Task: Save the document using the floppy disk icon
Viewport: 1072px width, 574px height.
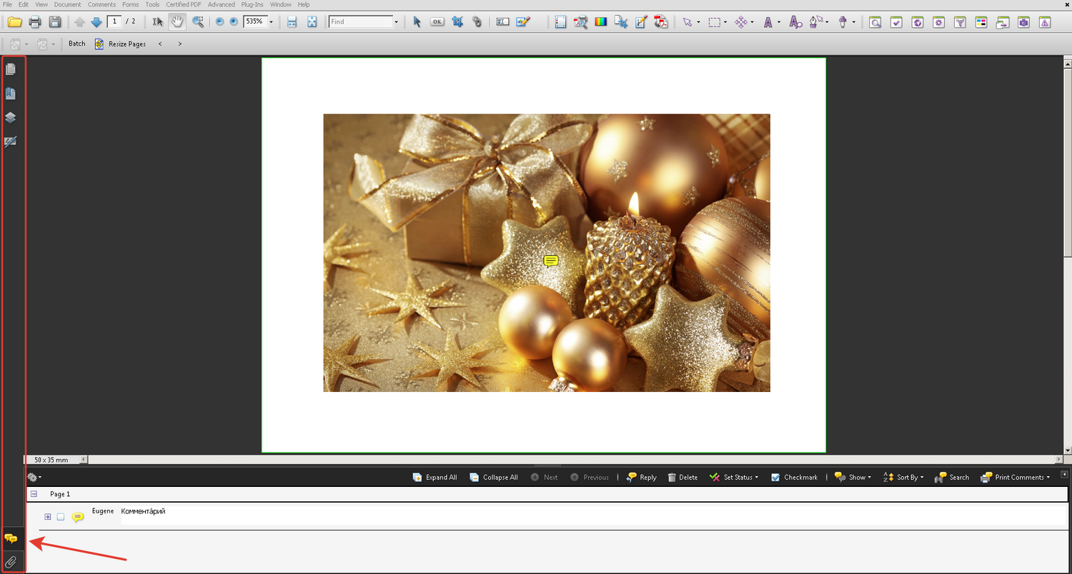Action: pyautogui.click(x=55, y=22)
